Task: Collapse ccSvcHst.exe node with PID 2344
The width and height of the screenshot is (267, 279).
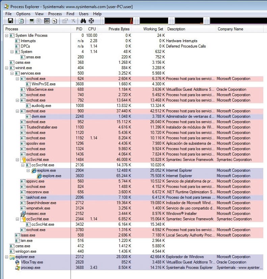Action: click(18, 219)
